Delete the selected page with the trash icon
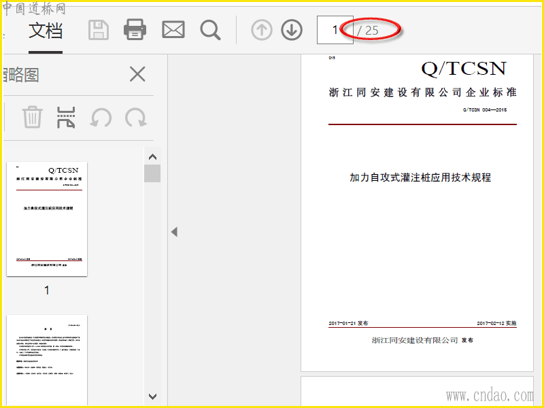Image resolution: width=544 pixels, height=408 pixels. [32, 117]
